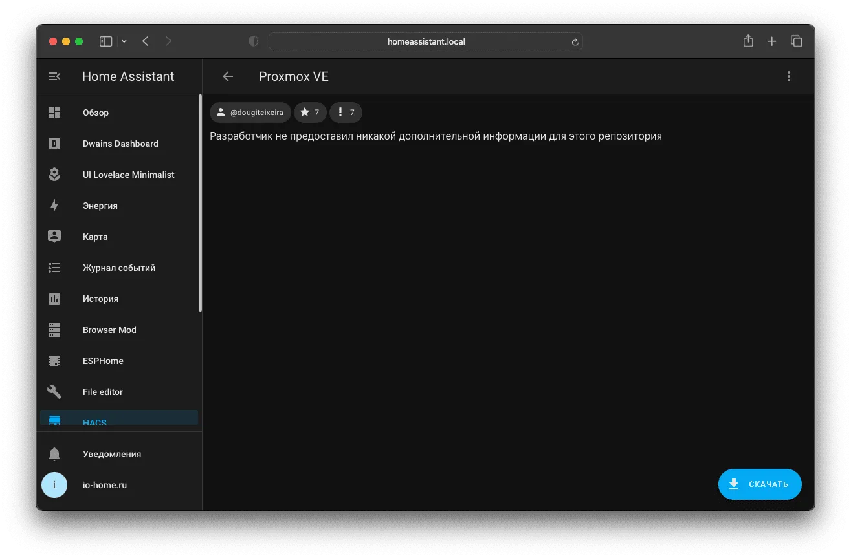This screenshot has height=558, width=851.
Task: Select Dwains Dashboard in sidebar
Action: click(119, 144)
